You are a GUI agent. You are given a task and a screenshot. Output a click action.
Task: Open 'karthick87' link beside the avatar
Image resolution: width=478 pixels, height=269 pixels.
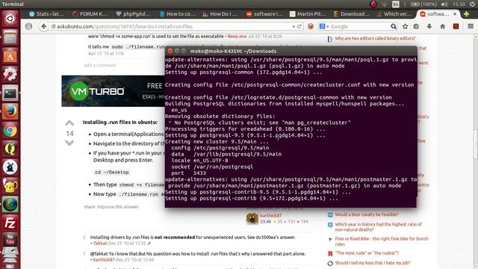coord(270,216)
